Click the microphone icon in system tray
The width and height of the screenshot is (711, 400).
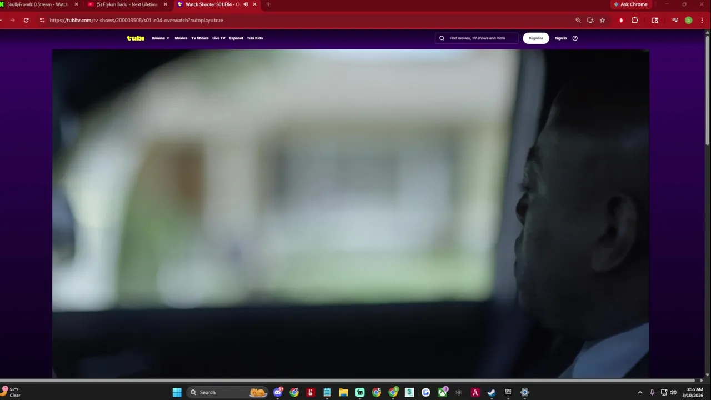coord(652,392)
